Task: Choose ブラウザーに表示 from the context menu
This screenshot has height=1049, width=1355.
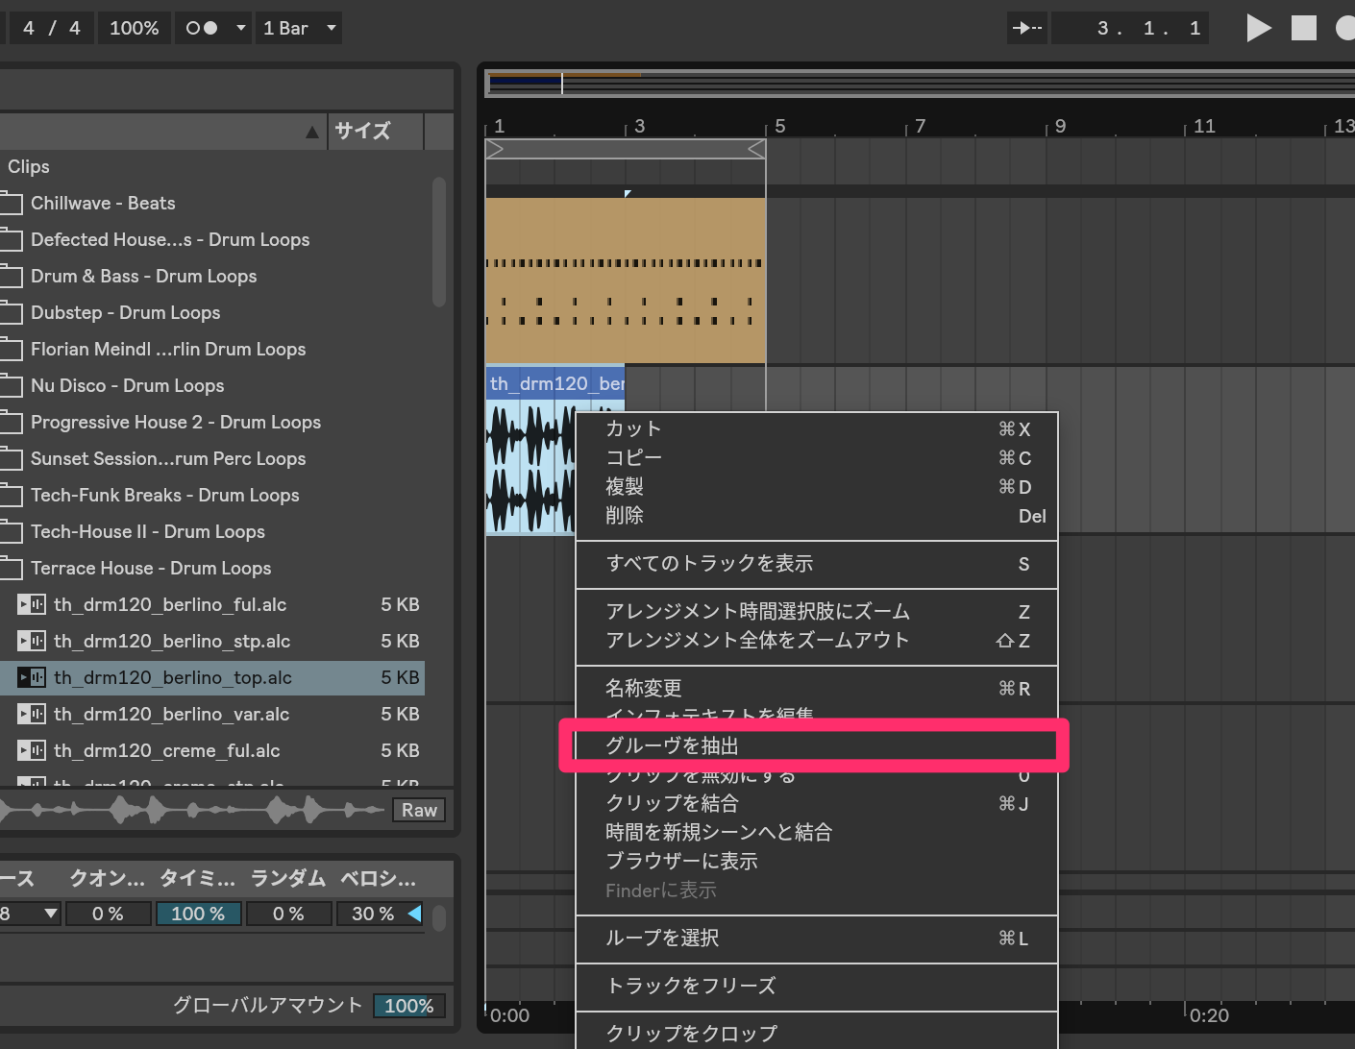Action: coord(817,862)
